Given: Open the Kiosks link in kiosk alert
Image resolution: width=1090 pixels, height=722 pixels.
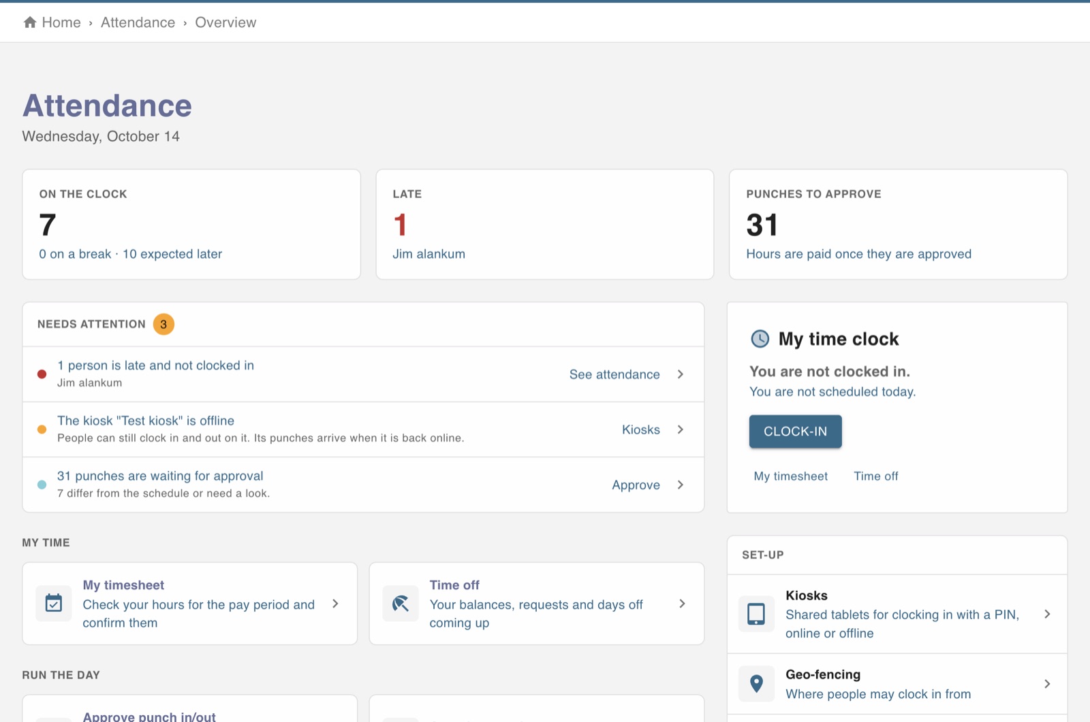Looking at the screenshot, I should [x=641, y=429].
